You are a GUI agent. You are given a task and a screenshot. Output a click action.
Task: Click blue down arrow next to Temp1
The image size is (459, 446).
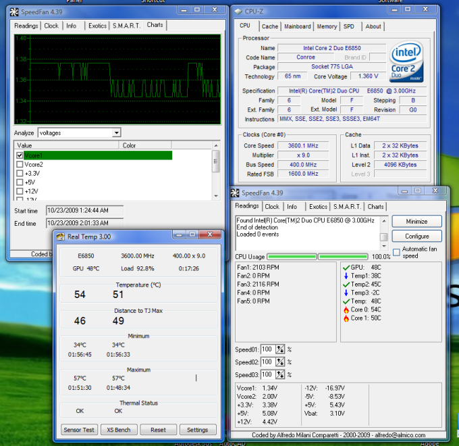tap(346, 276)
